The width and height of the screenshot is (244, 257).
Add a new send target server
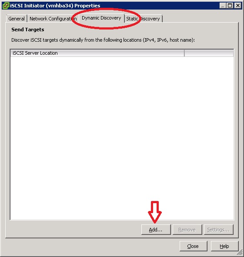156,230
